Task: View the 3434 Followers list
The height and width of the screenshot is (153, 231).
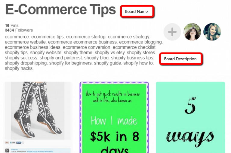Action: 19,30
